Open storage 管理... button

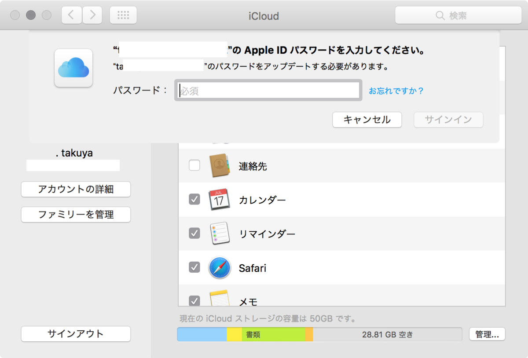487,334
